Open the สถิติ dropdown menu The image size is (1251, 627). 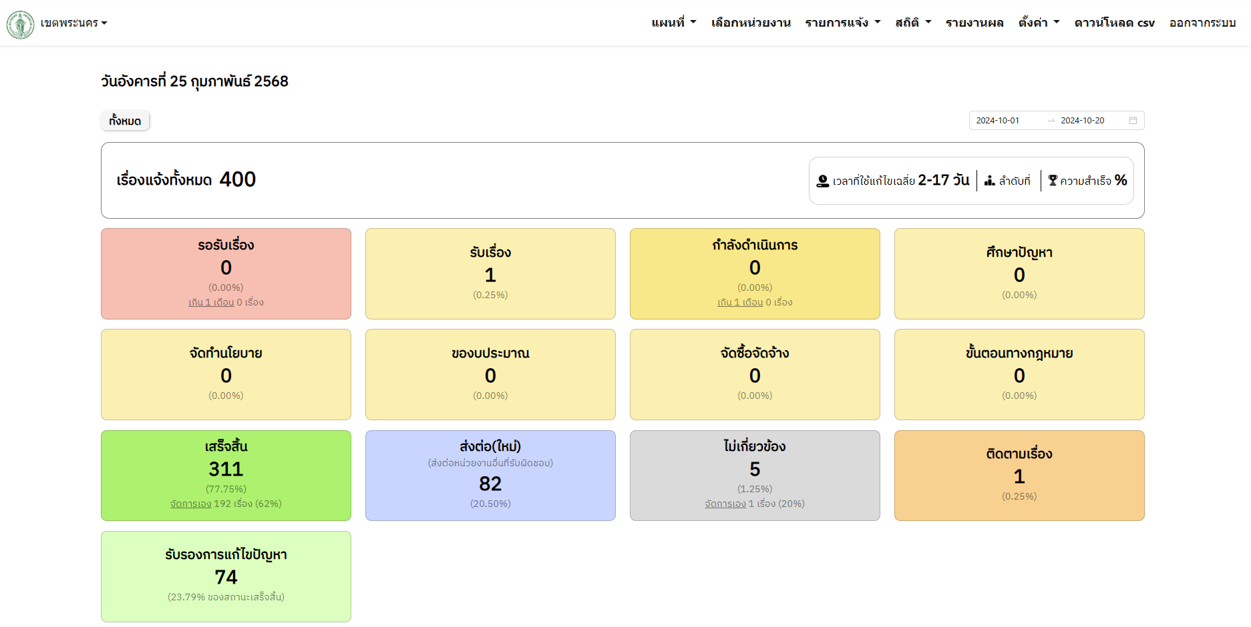tap(913, 23)
